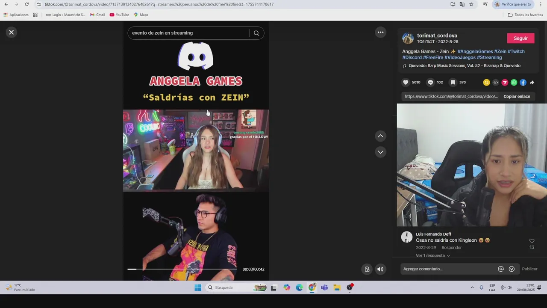Open the Chrome three-dot menu
Screen dimensions: 547x308
coord(541,4)
